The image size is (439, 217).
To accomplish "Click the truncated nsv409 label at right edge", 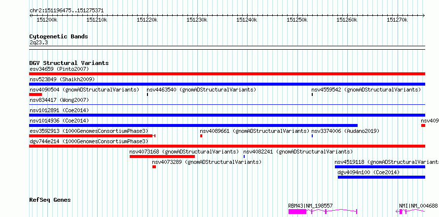I will coord(430,121).
